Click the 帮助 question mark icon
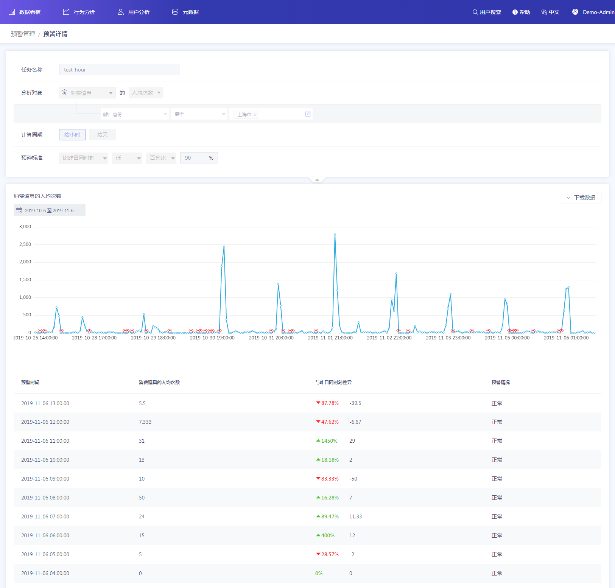 tap(515, 12)
